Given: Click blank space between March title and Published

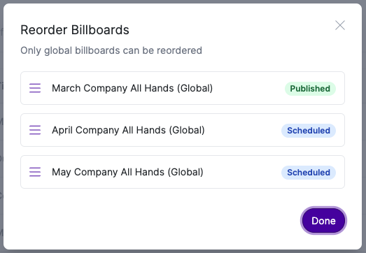Looking at the screenshot, I should point(248,88).
